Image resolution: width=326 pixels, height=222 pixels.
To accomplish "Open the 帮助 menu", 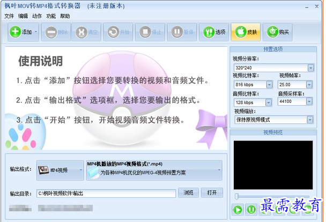I will [65, 16].
